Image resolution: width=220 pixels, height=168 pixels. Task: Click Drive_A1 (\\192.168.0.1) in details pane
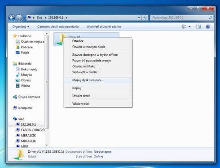(46, 152)
